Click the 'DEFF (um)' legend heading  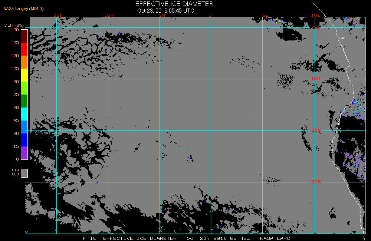14,25
